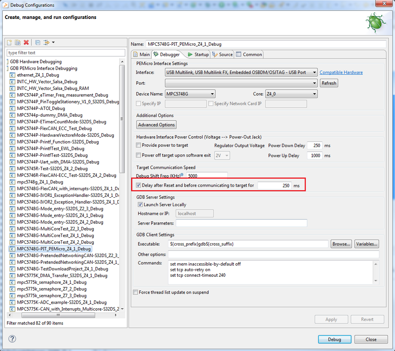Enable Force thread list update on suspend

pyautogui.click(x=136, y=292)
